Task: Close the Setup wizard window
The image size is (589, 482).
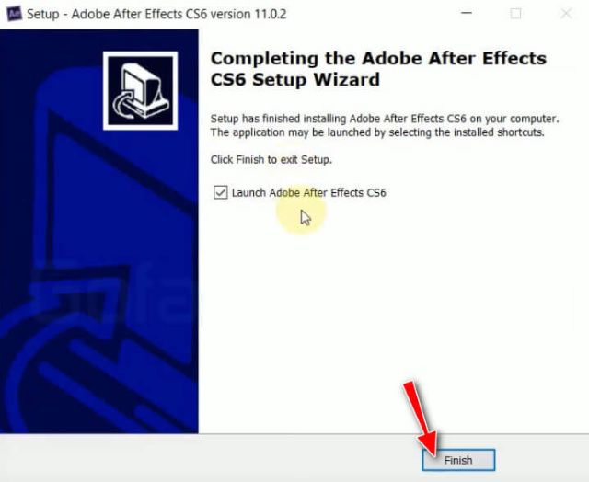Action: [566, 14]
